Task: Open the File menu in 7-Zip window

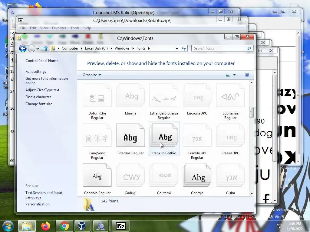Action: coord(23,28)
